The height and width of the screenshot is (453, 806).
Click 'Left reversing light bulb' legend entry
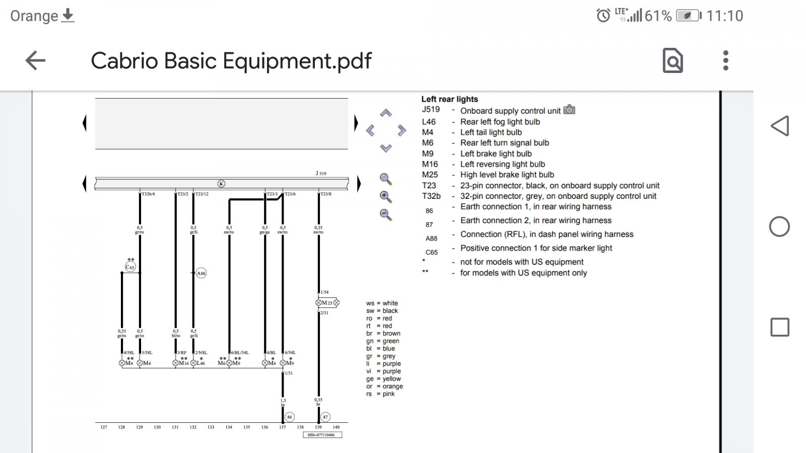click(x=502, y=164)
